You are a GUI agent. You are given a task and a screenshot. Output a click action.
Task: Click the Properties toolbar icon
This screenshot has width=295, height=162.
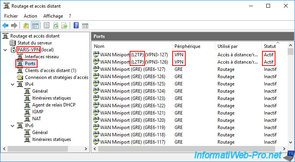pos(46,26)
